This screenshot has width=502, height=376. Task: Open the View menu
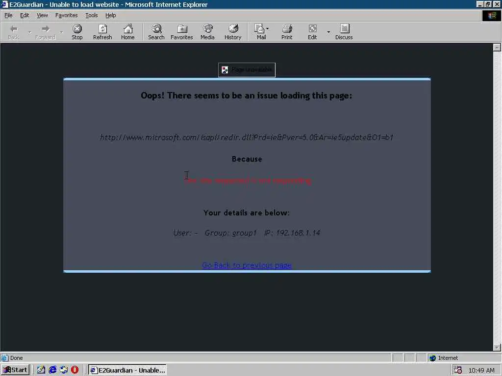click(x=42, y=15)
